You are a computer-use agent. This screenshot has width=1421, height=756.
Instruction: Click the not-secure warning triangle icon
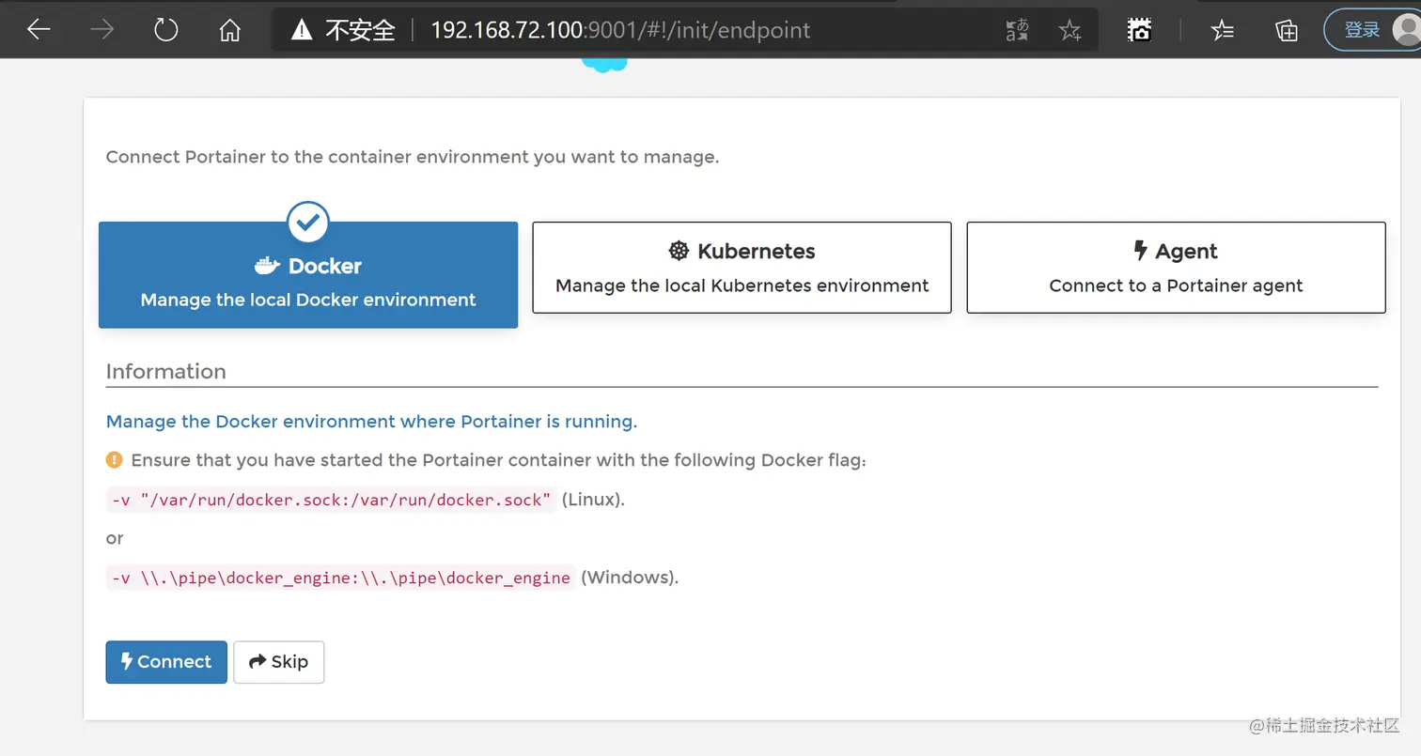coord(301,30)
